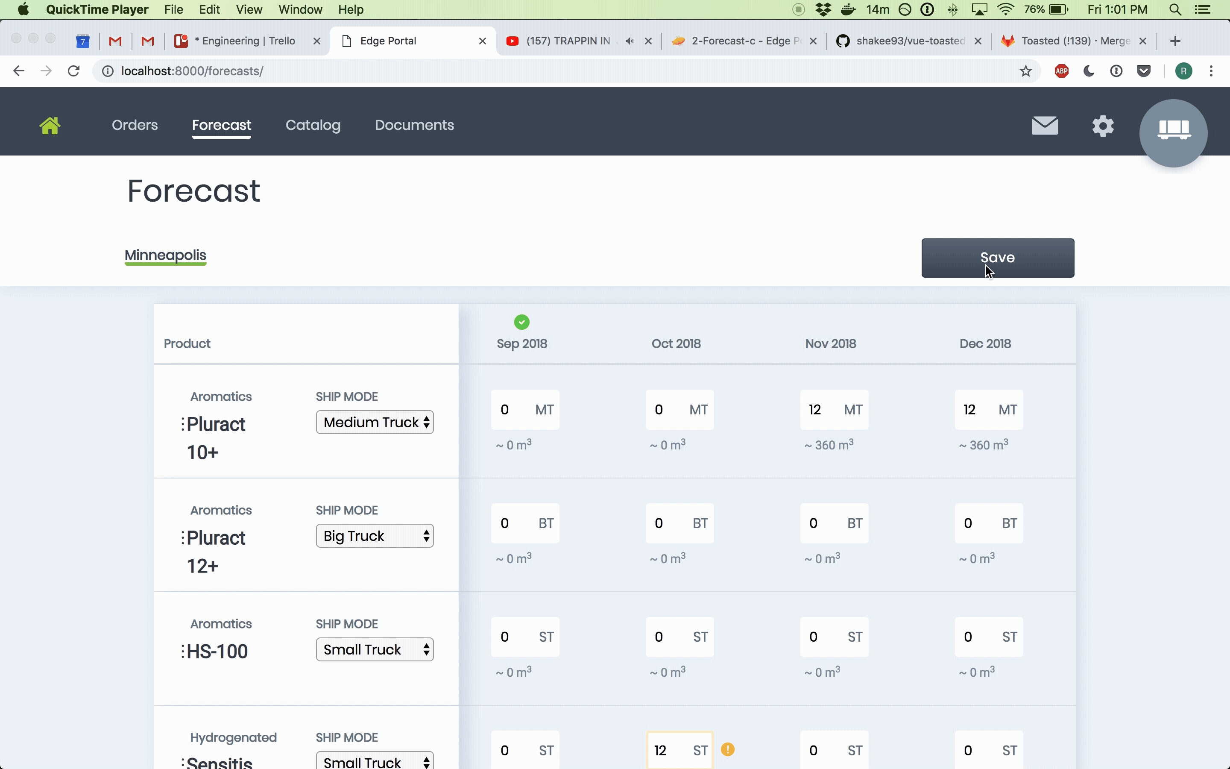
Task: Open the Documents nav tab
Action: coord(414,125)
